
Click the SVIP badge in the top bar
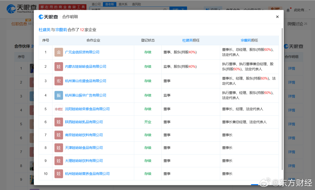tap(274, 8)
